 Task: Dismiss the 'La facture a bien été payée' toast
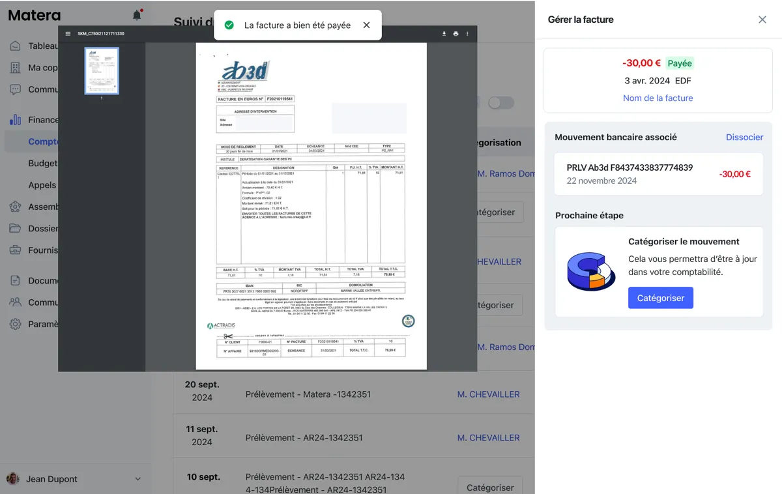(366, 25)
